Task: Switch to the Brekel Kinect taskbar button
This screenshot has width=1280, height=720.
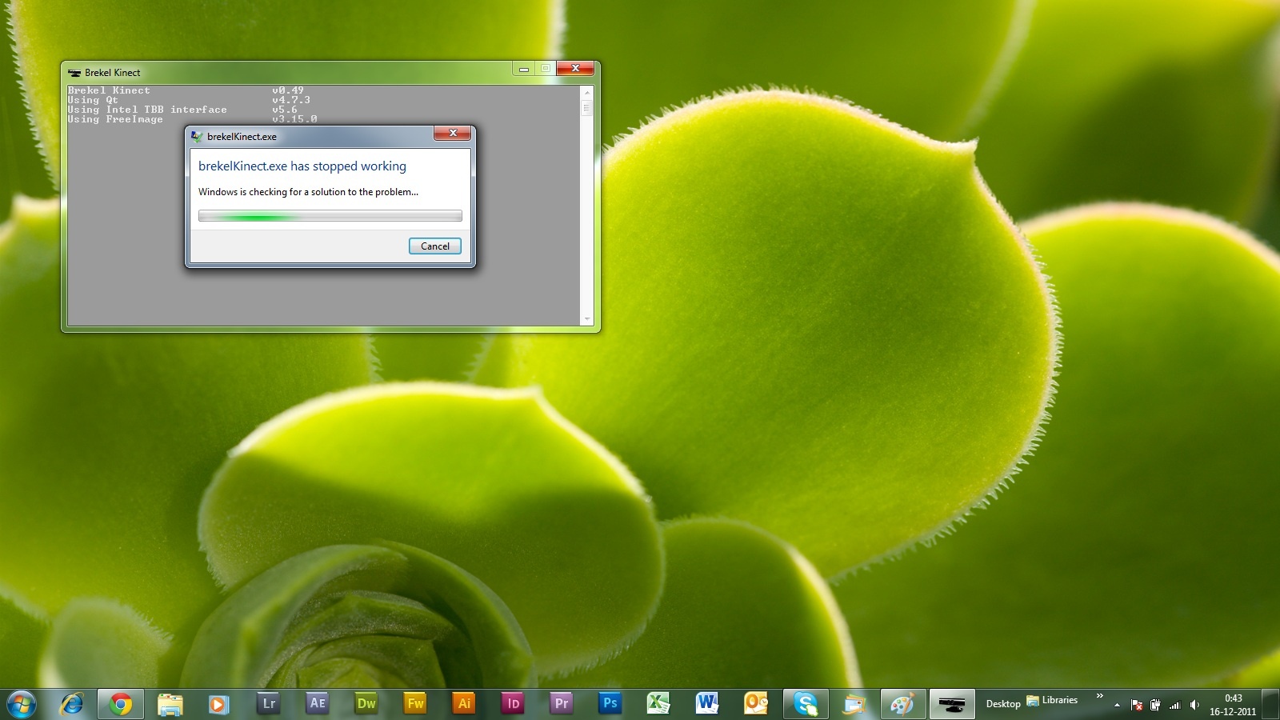Action: click(952, 704)
